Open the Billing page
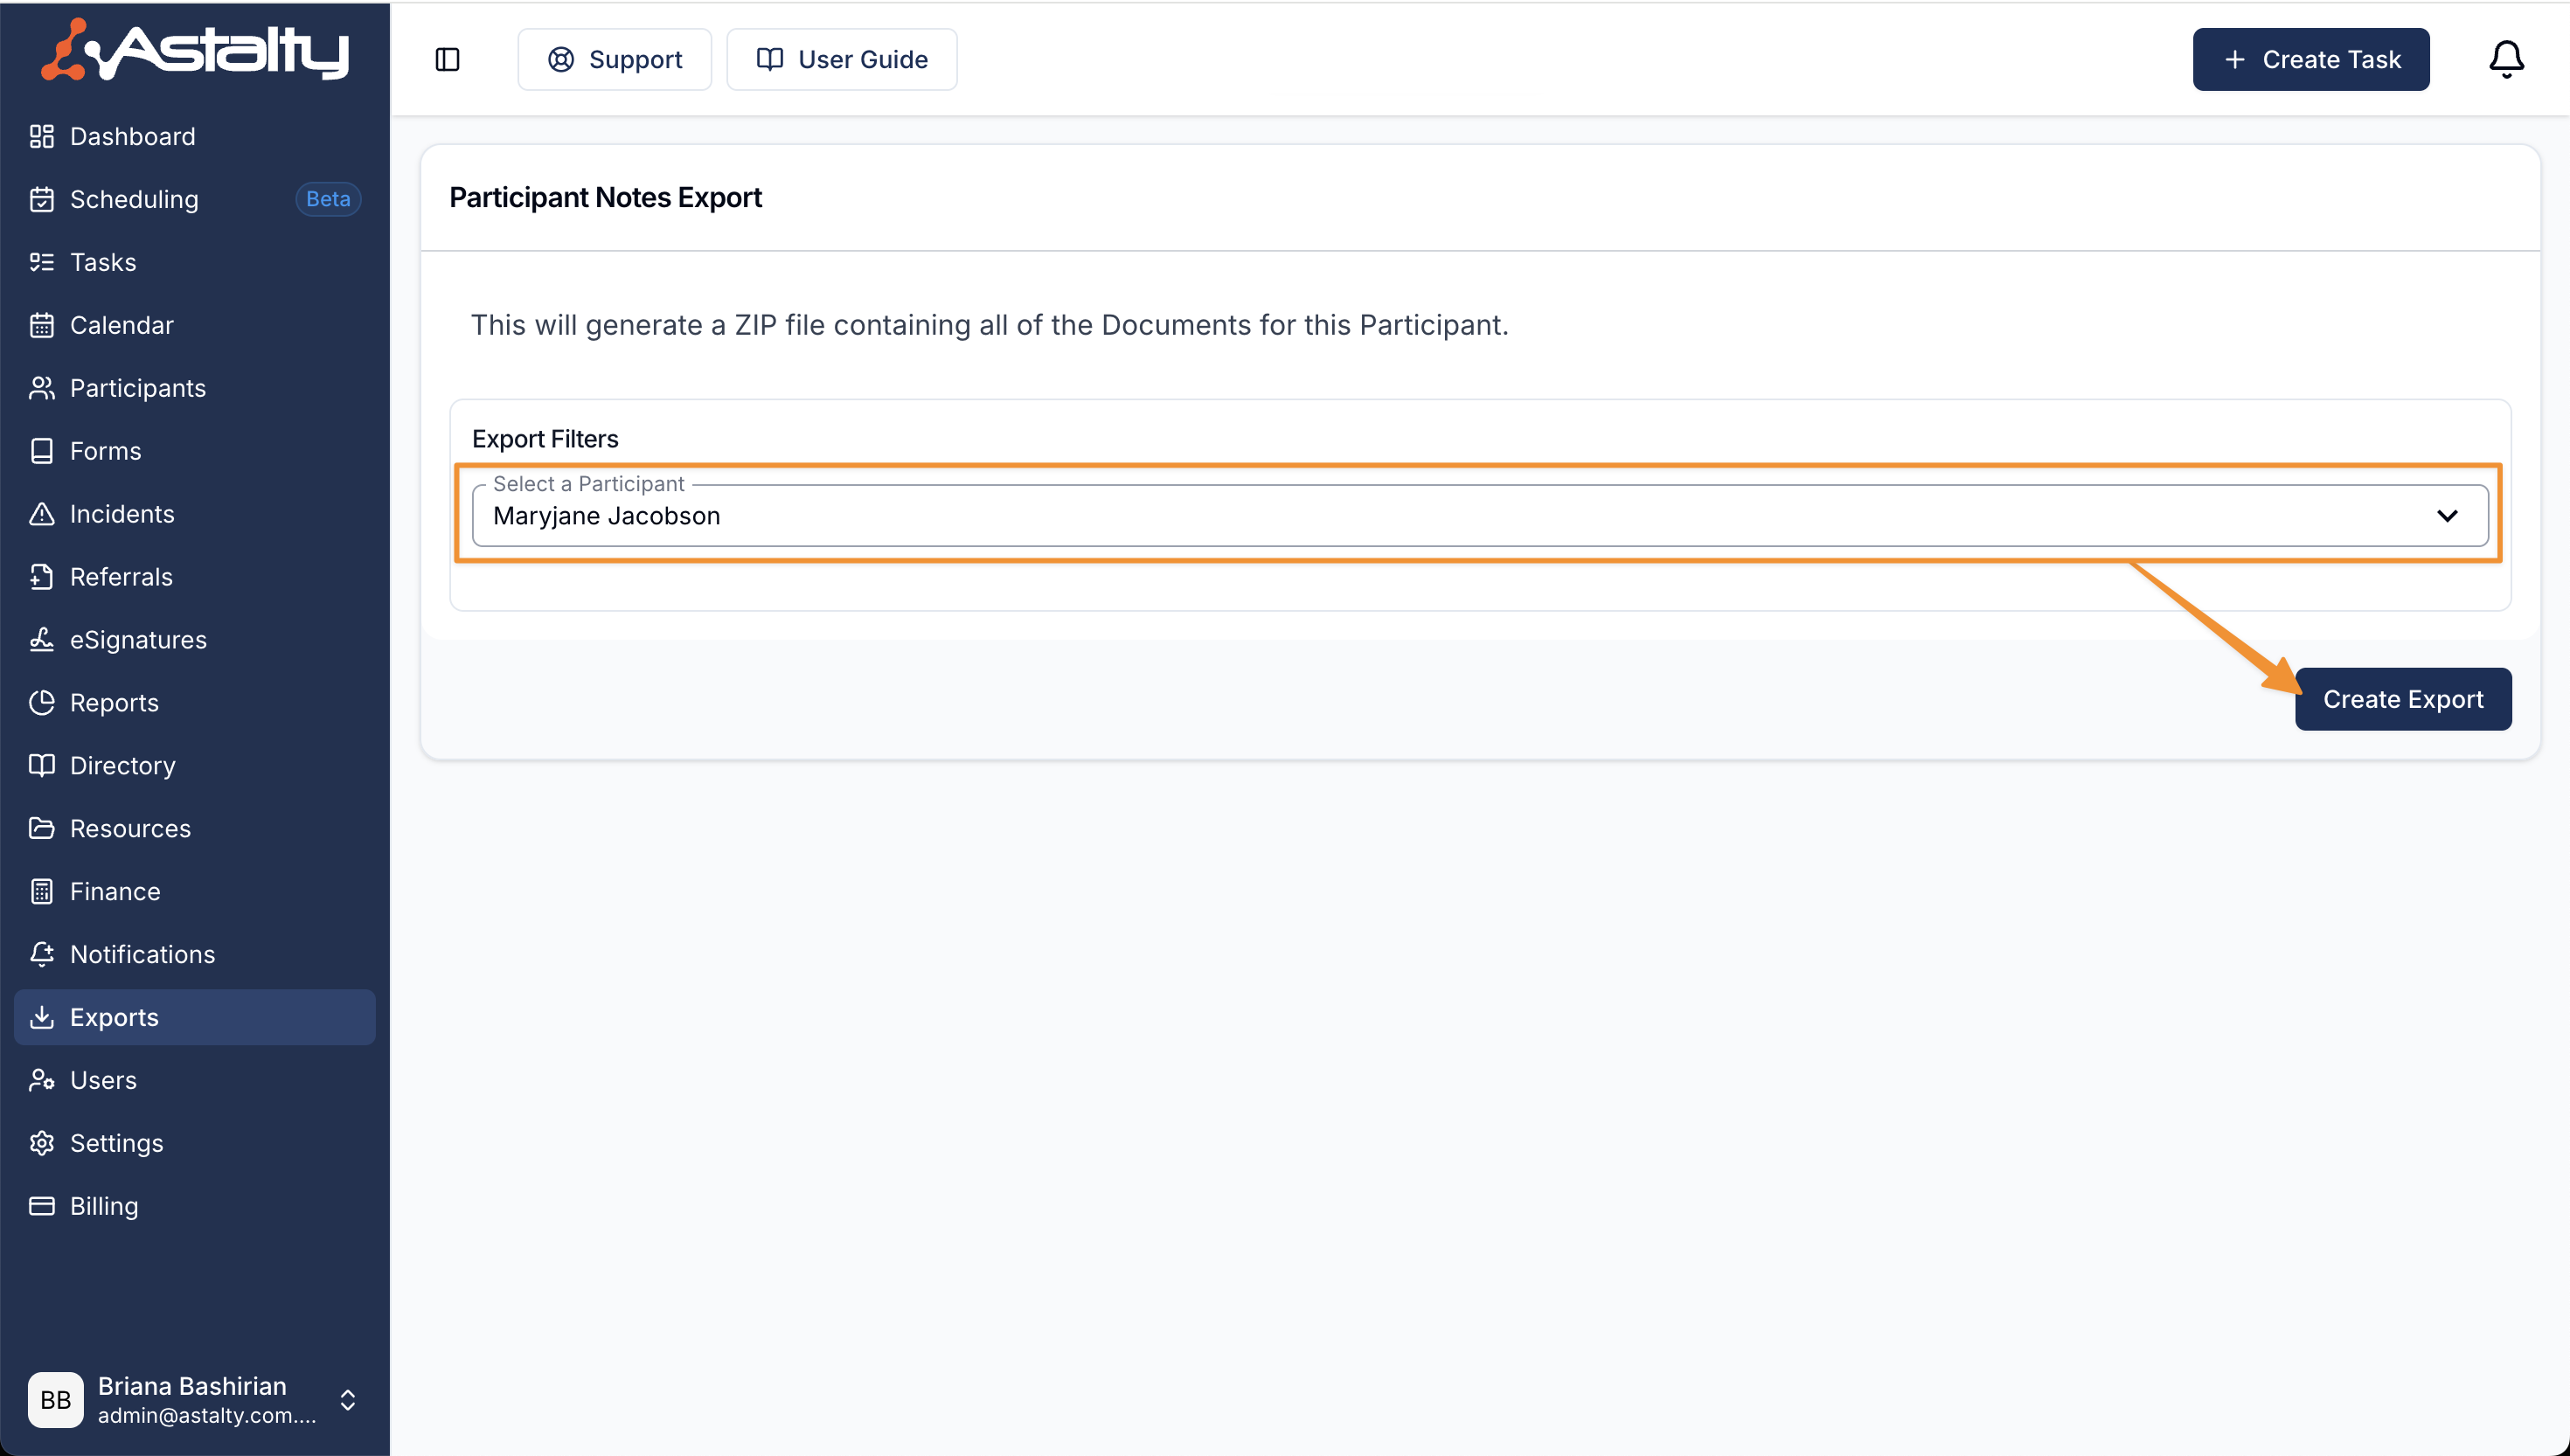This screenshot has width=2570, height=1456. coord(104,1206)
